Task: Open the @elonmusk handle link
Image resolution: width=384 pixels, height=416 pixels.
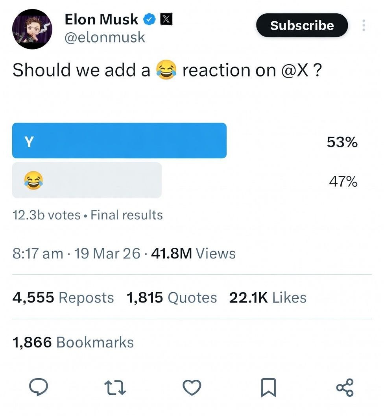Action: tap(105, 37)
